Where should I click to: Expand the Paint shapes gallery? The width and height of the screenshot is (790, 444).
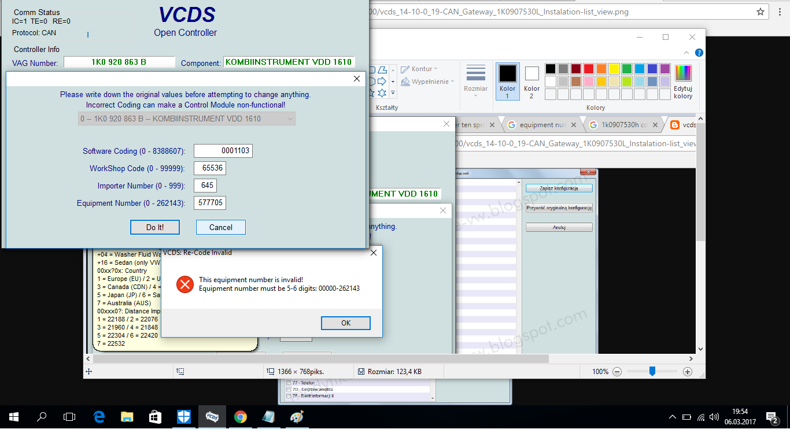tap(393, 92)
